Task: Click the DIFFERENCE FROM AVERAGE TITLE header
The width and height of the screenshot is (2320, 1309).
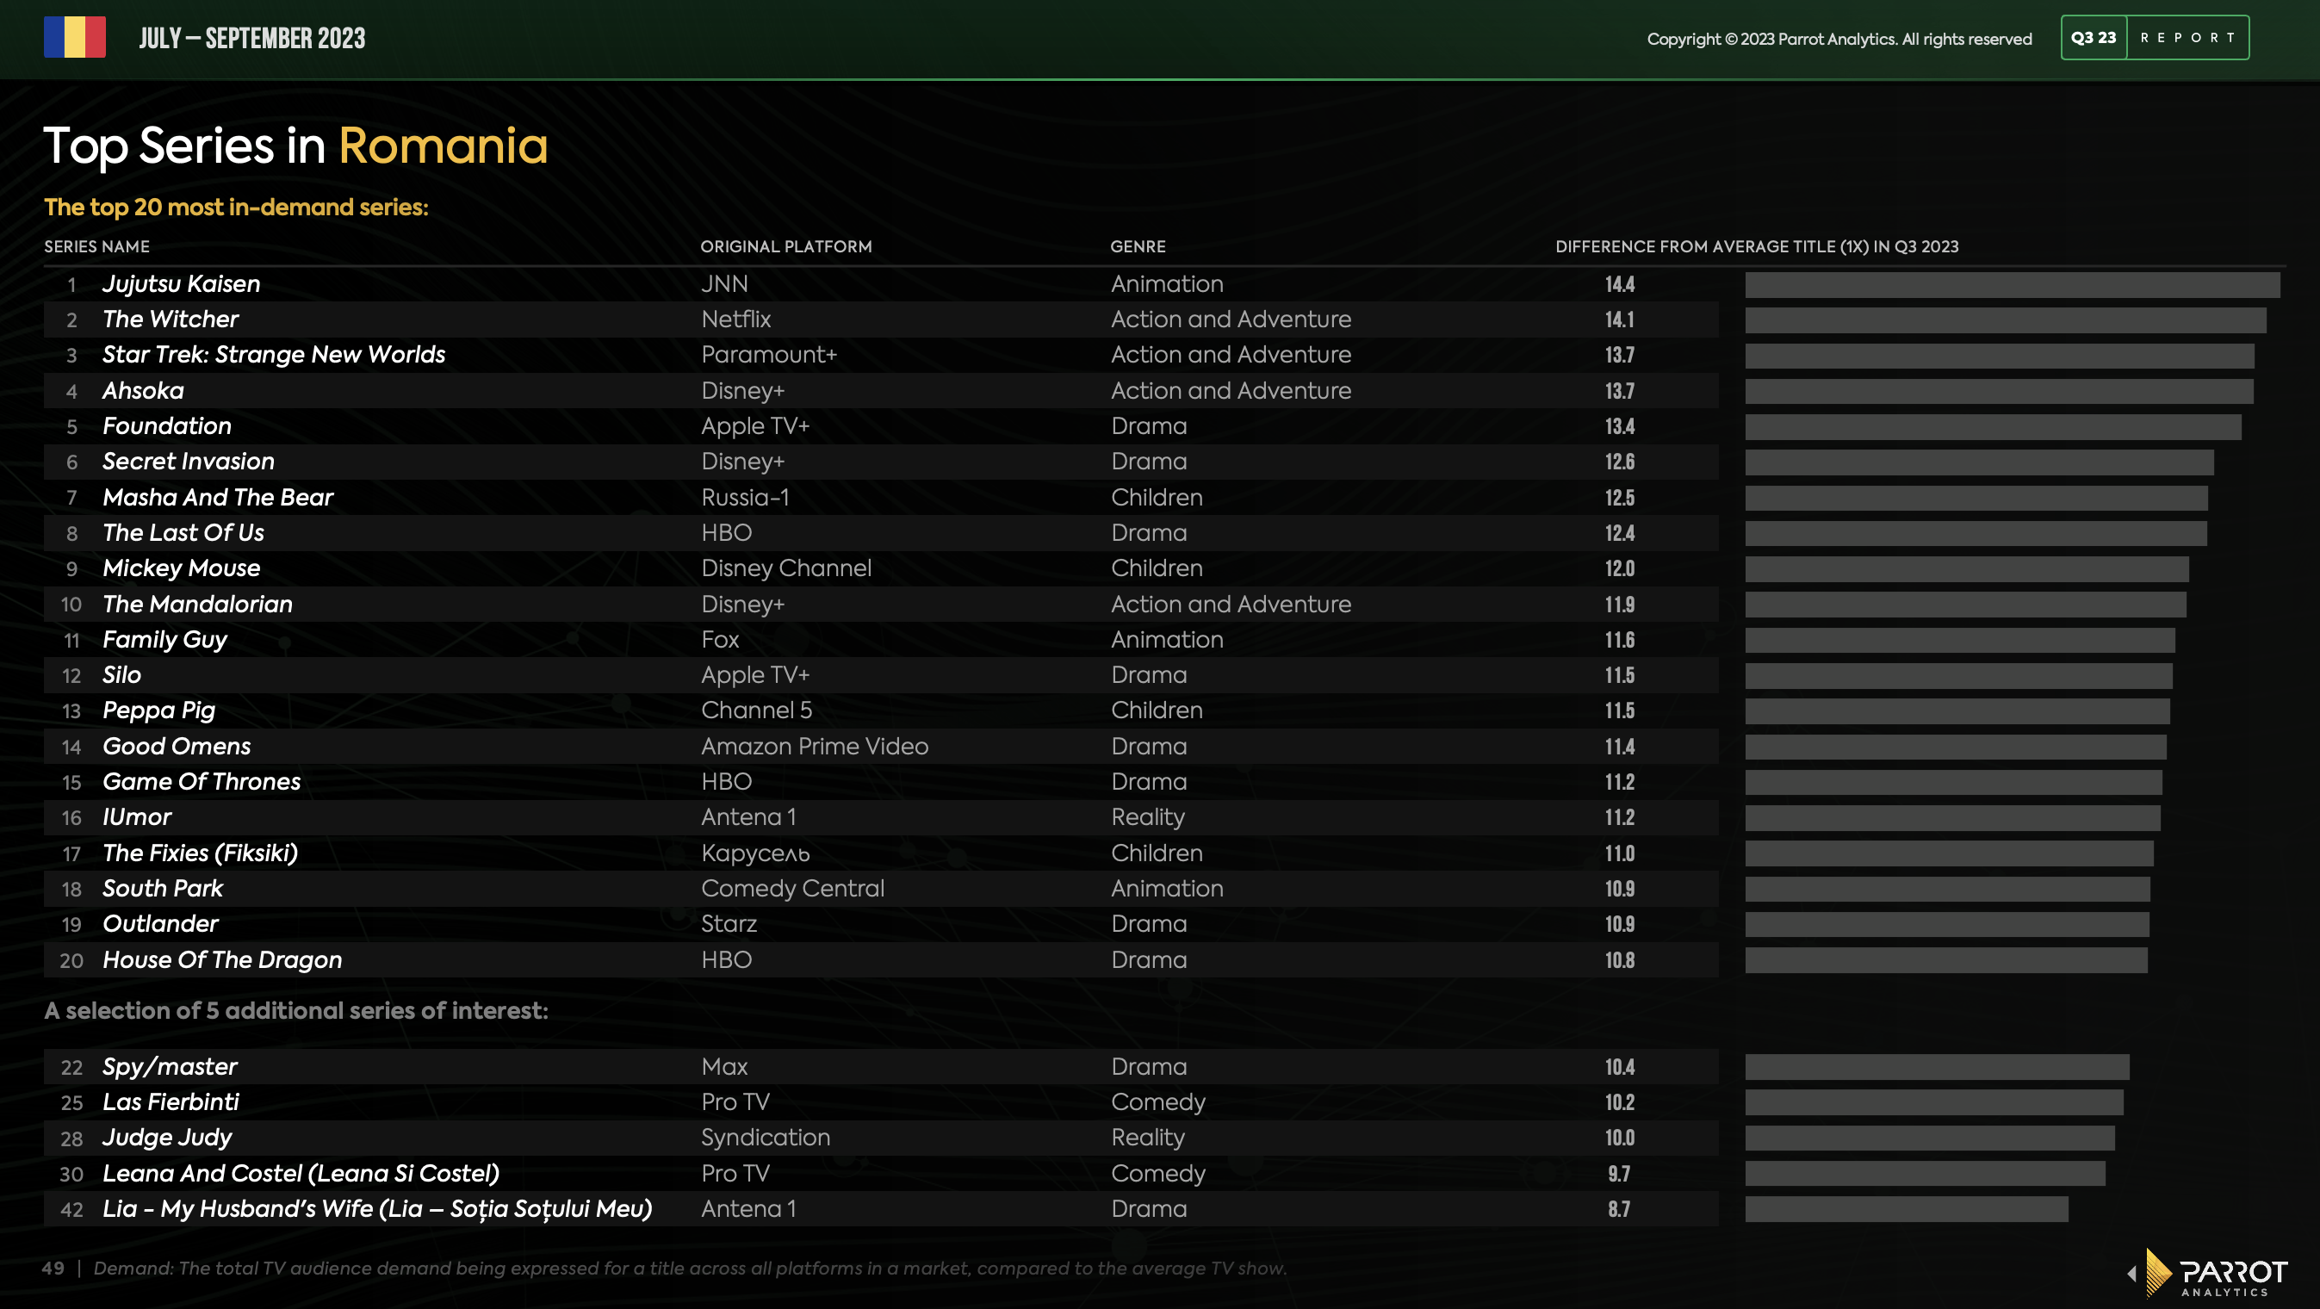Action: pyautogui.click(x=1757, y=247)
